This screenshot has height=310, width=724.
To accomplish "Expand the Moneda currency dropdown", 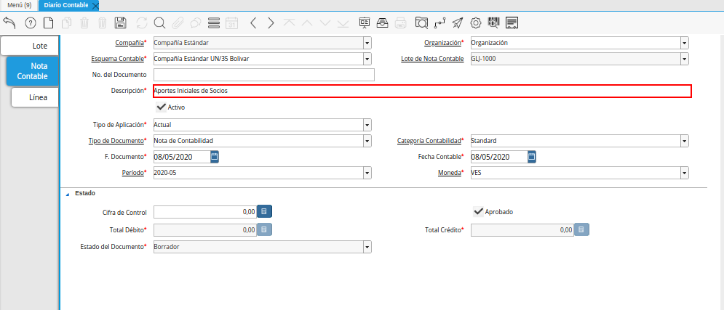I will click(x=685, y=173).
